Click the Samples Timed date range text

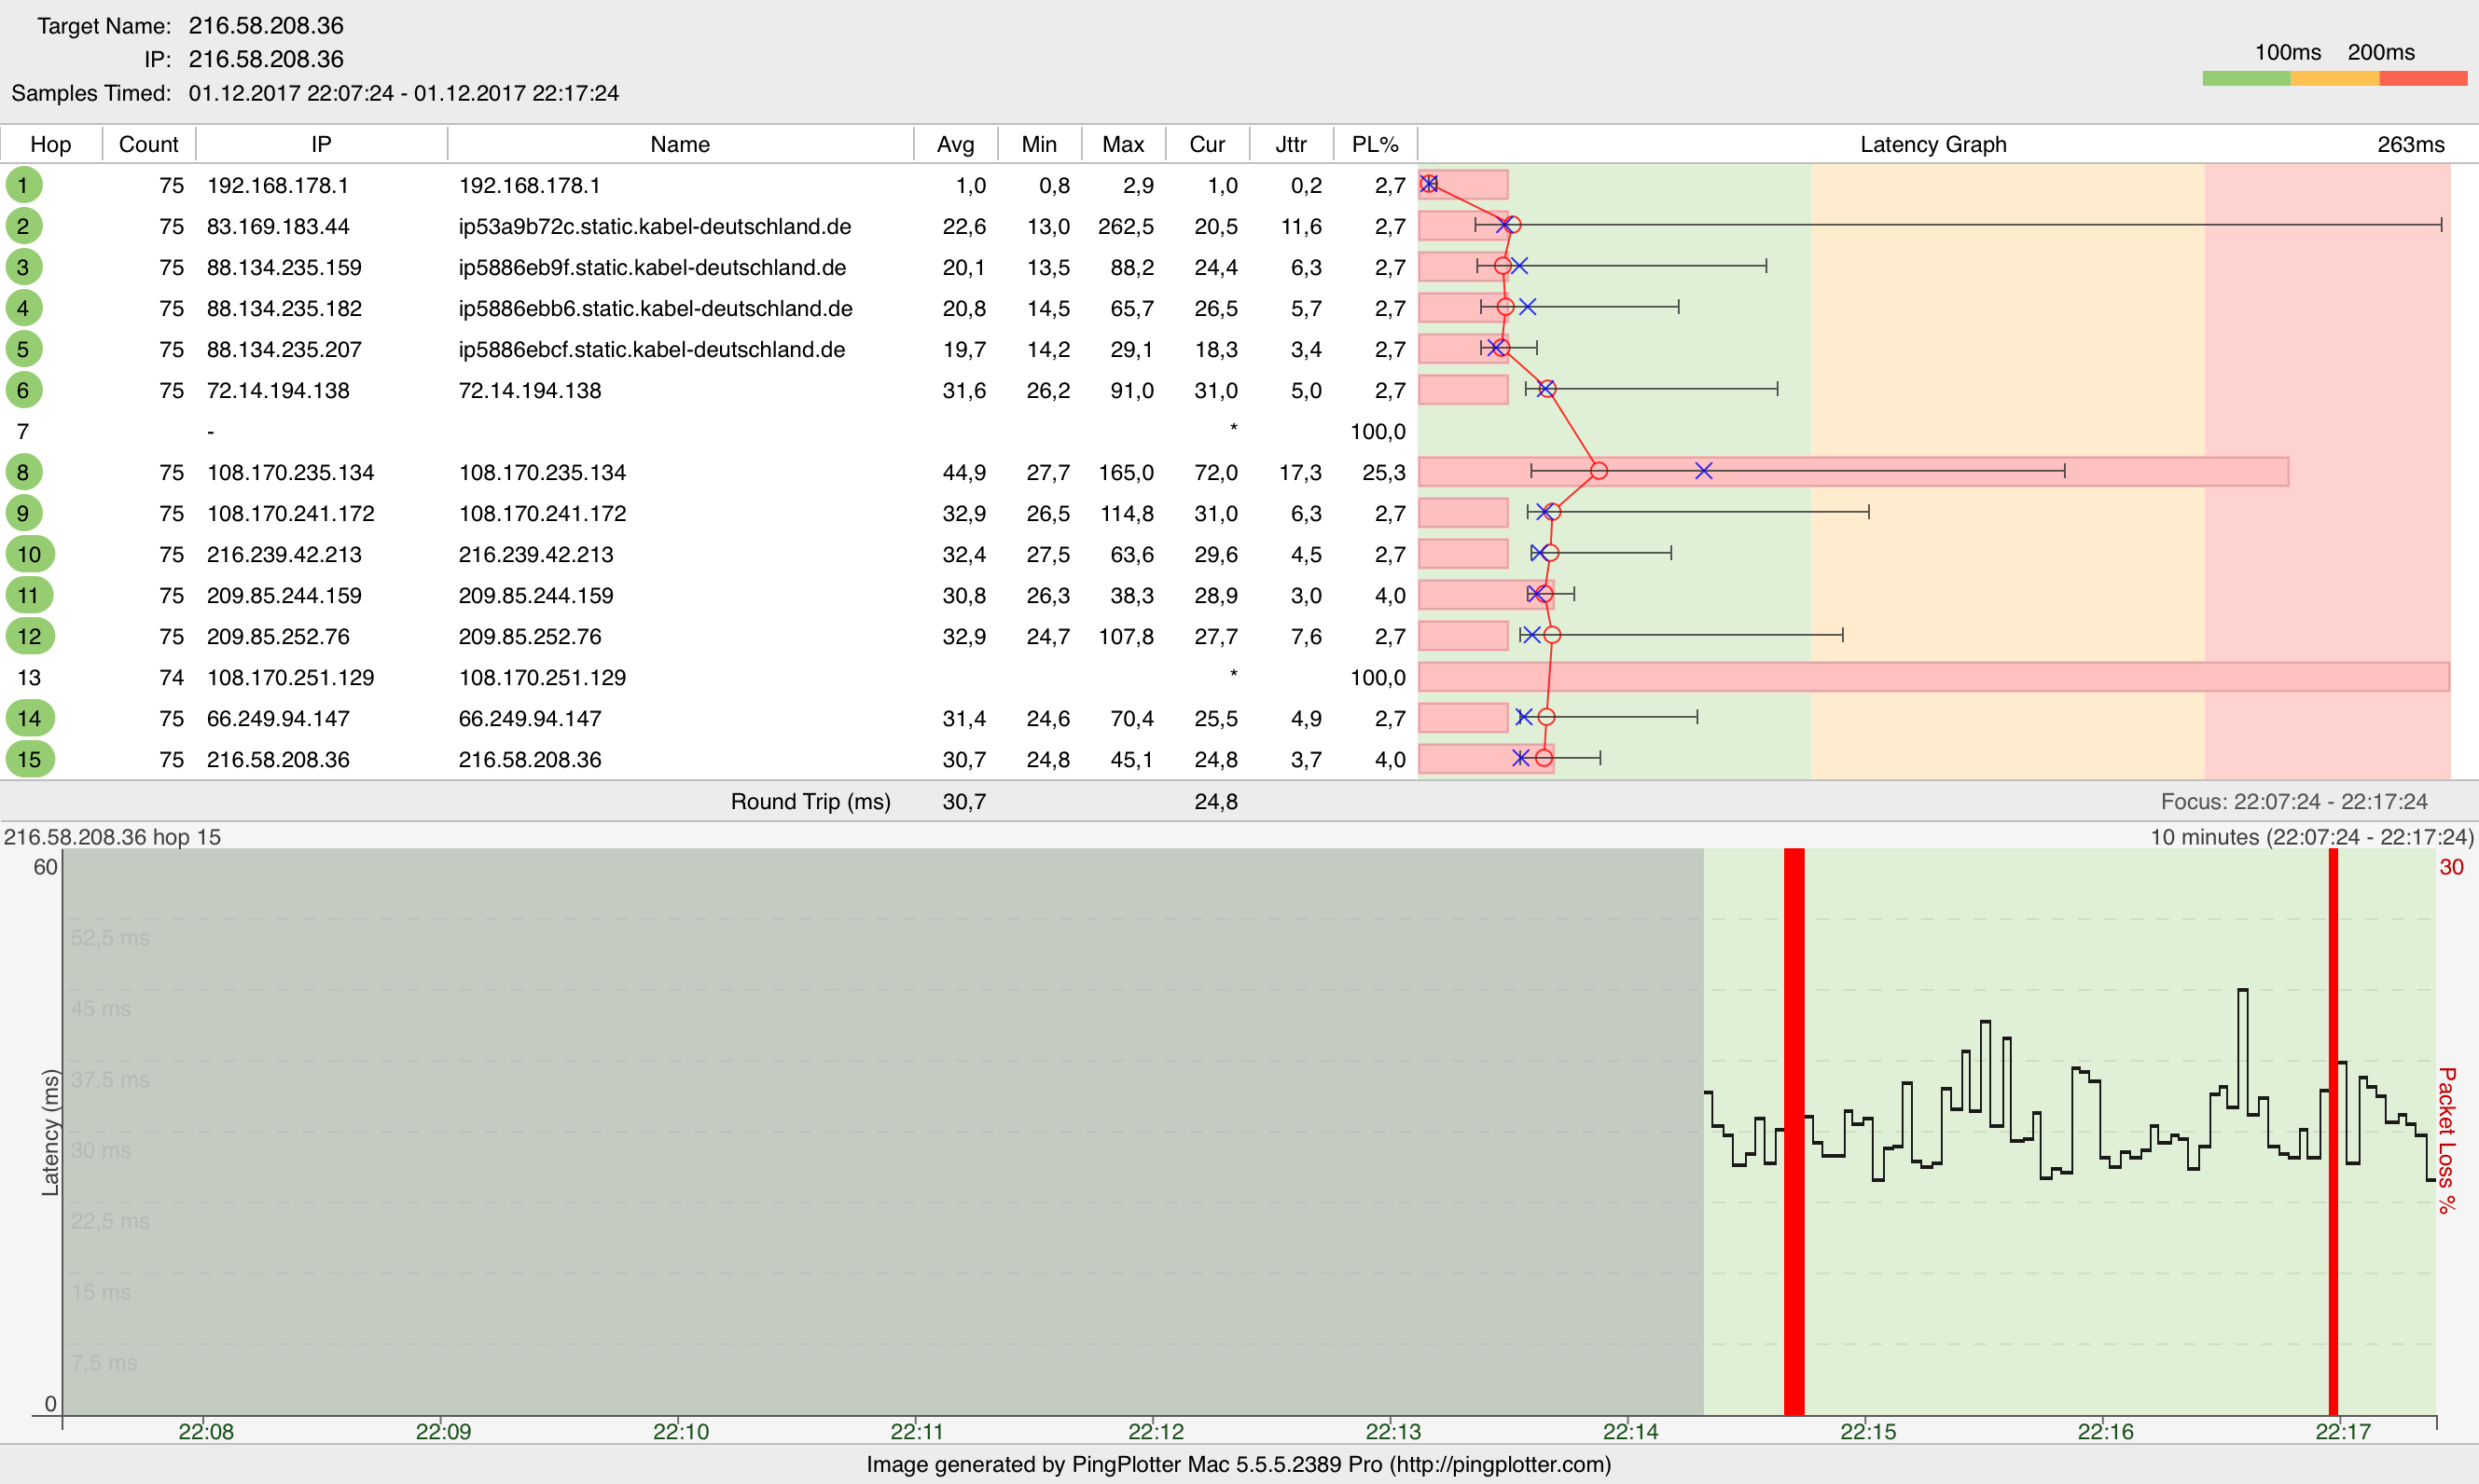[x=404, y=93]
